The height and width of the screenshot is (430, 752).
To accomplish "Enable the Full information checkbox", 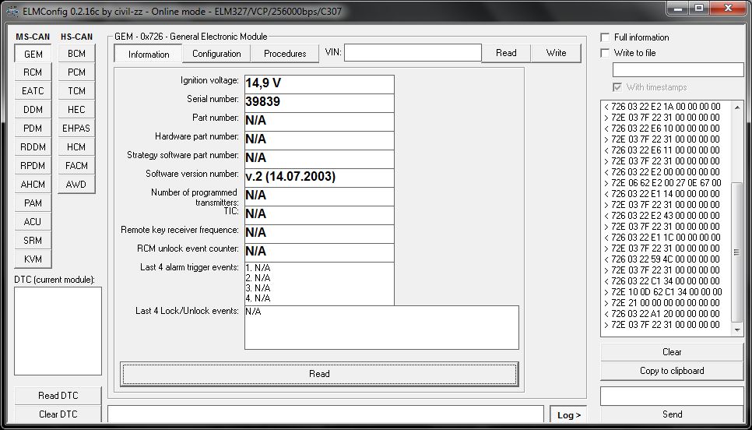I will point(606,37).
